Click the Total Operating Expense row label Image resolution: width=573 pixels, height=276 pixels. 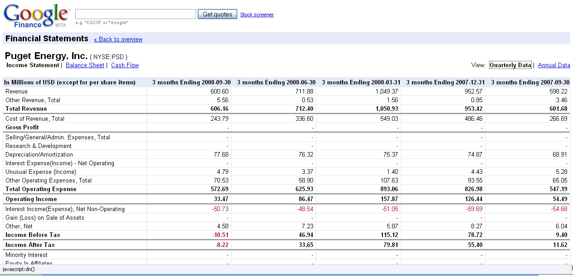(41, 189)
